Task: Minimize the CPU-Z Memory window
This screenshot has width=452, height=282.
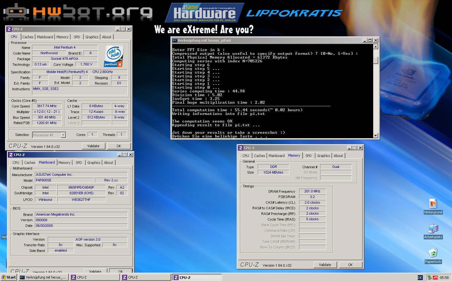Action: [349, 148]
